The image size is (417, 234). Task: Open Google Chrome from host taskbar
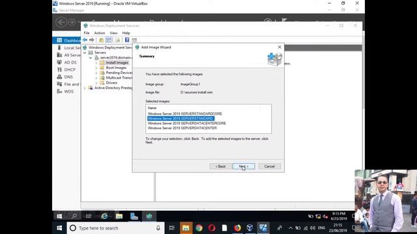click(x=199, y=228)
